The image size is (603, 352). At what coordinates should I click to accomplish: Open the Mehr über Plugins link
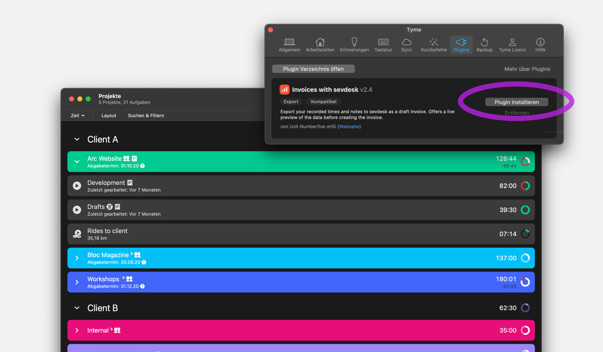click(x=527, y=69)
